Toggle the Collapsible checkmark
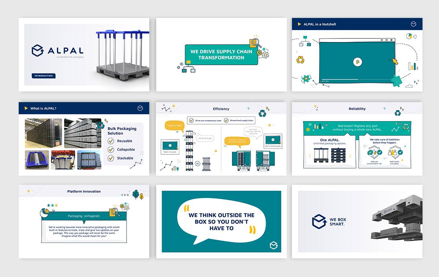 pyautogui.click(x=111, y=149)
